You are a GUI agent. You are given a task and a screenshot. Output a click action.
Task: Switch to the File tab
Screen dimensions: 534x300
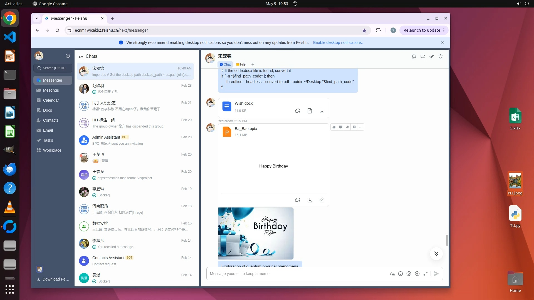(x=241, y=64)
